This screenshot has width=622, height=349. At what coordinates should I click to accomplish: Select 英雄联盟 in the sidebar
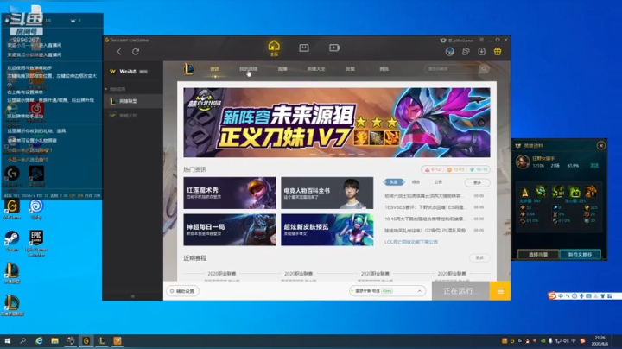pyautogui.click(x=133, y=101)
